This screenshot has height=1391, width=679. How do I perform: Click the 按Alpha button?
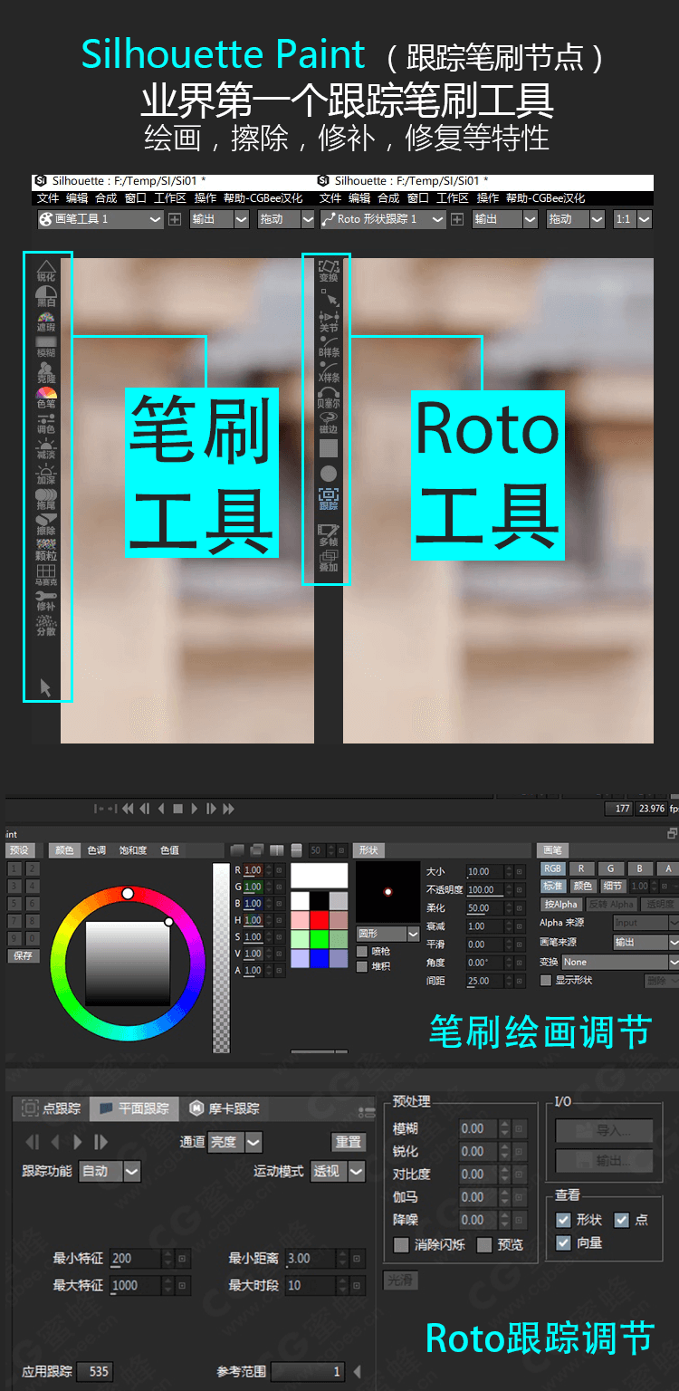(560, 904)
